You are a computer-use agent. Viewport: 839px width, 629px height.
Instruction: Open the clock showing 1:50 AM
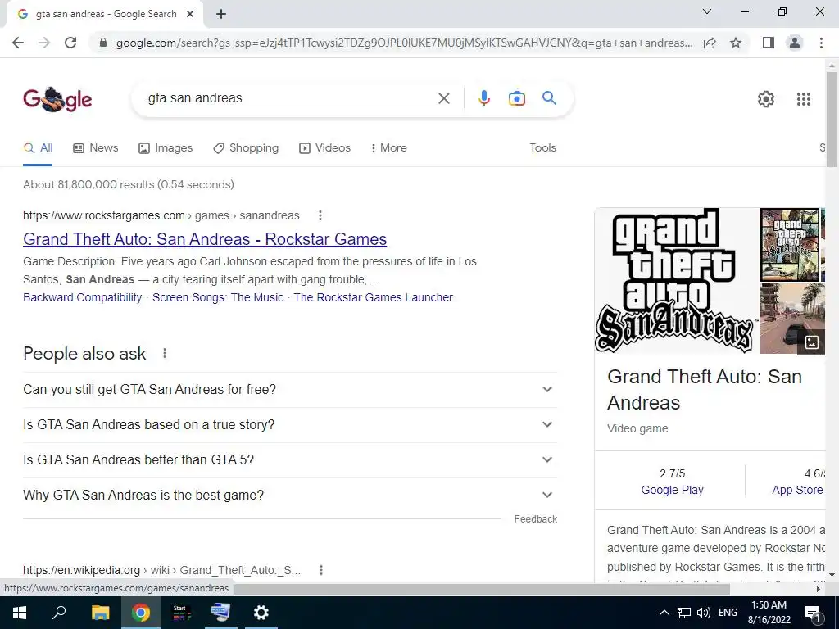[x=769, y=613]
